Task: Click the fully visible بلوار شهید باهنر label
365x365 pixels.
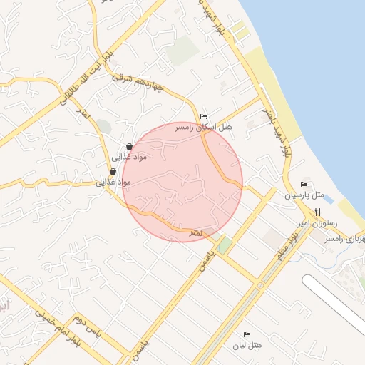Action: pyautogui.click(x=277, y=133)
